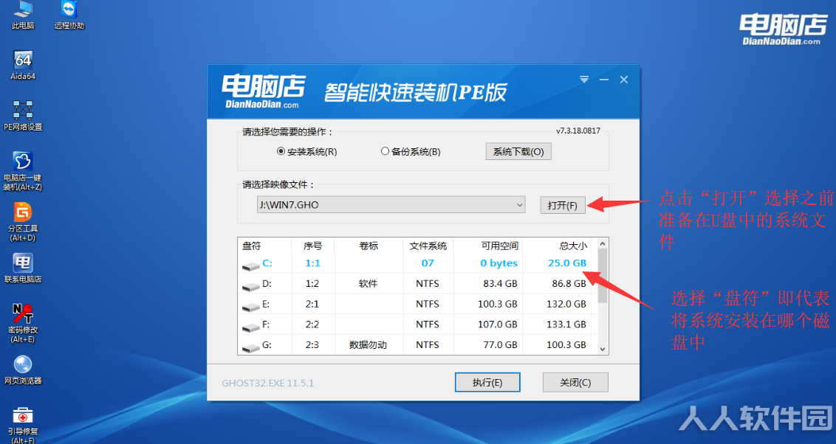Click the 文件系统 column header
Screen dimensions: 836x444
coord(428,246)
